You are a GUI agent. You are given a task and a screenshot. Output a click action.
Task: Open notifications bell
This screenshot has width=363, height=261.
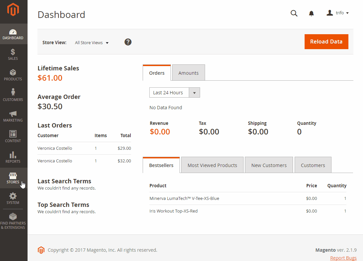tap(311, 13)
